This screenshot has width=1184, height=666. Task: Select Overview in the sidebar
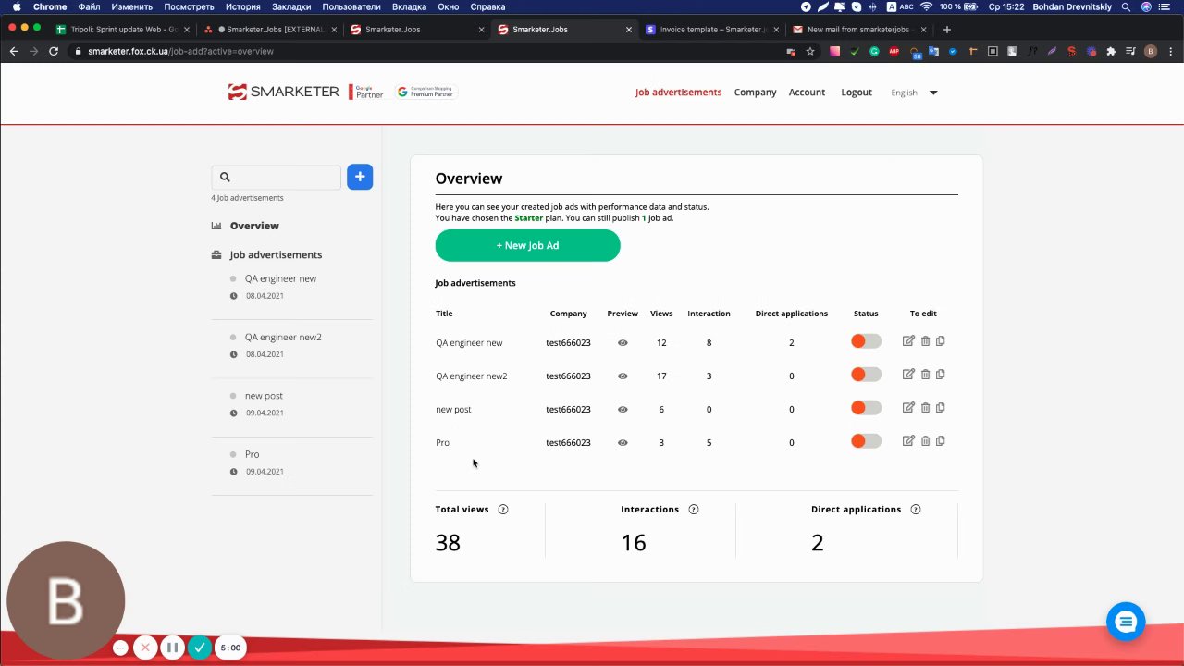pos(254,226)
